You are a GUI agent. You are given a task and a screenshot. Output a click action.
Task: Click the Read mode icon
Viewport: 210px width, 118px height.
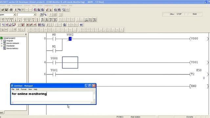coord(3,25)
